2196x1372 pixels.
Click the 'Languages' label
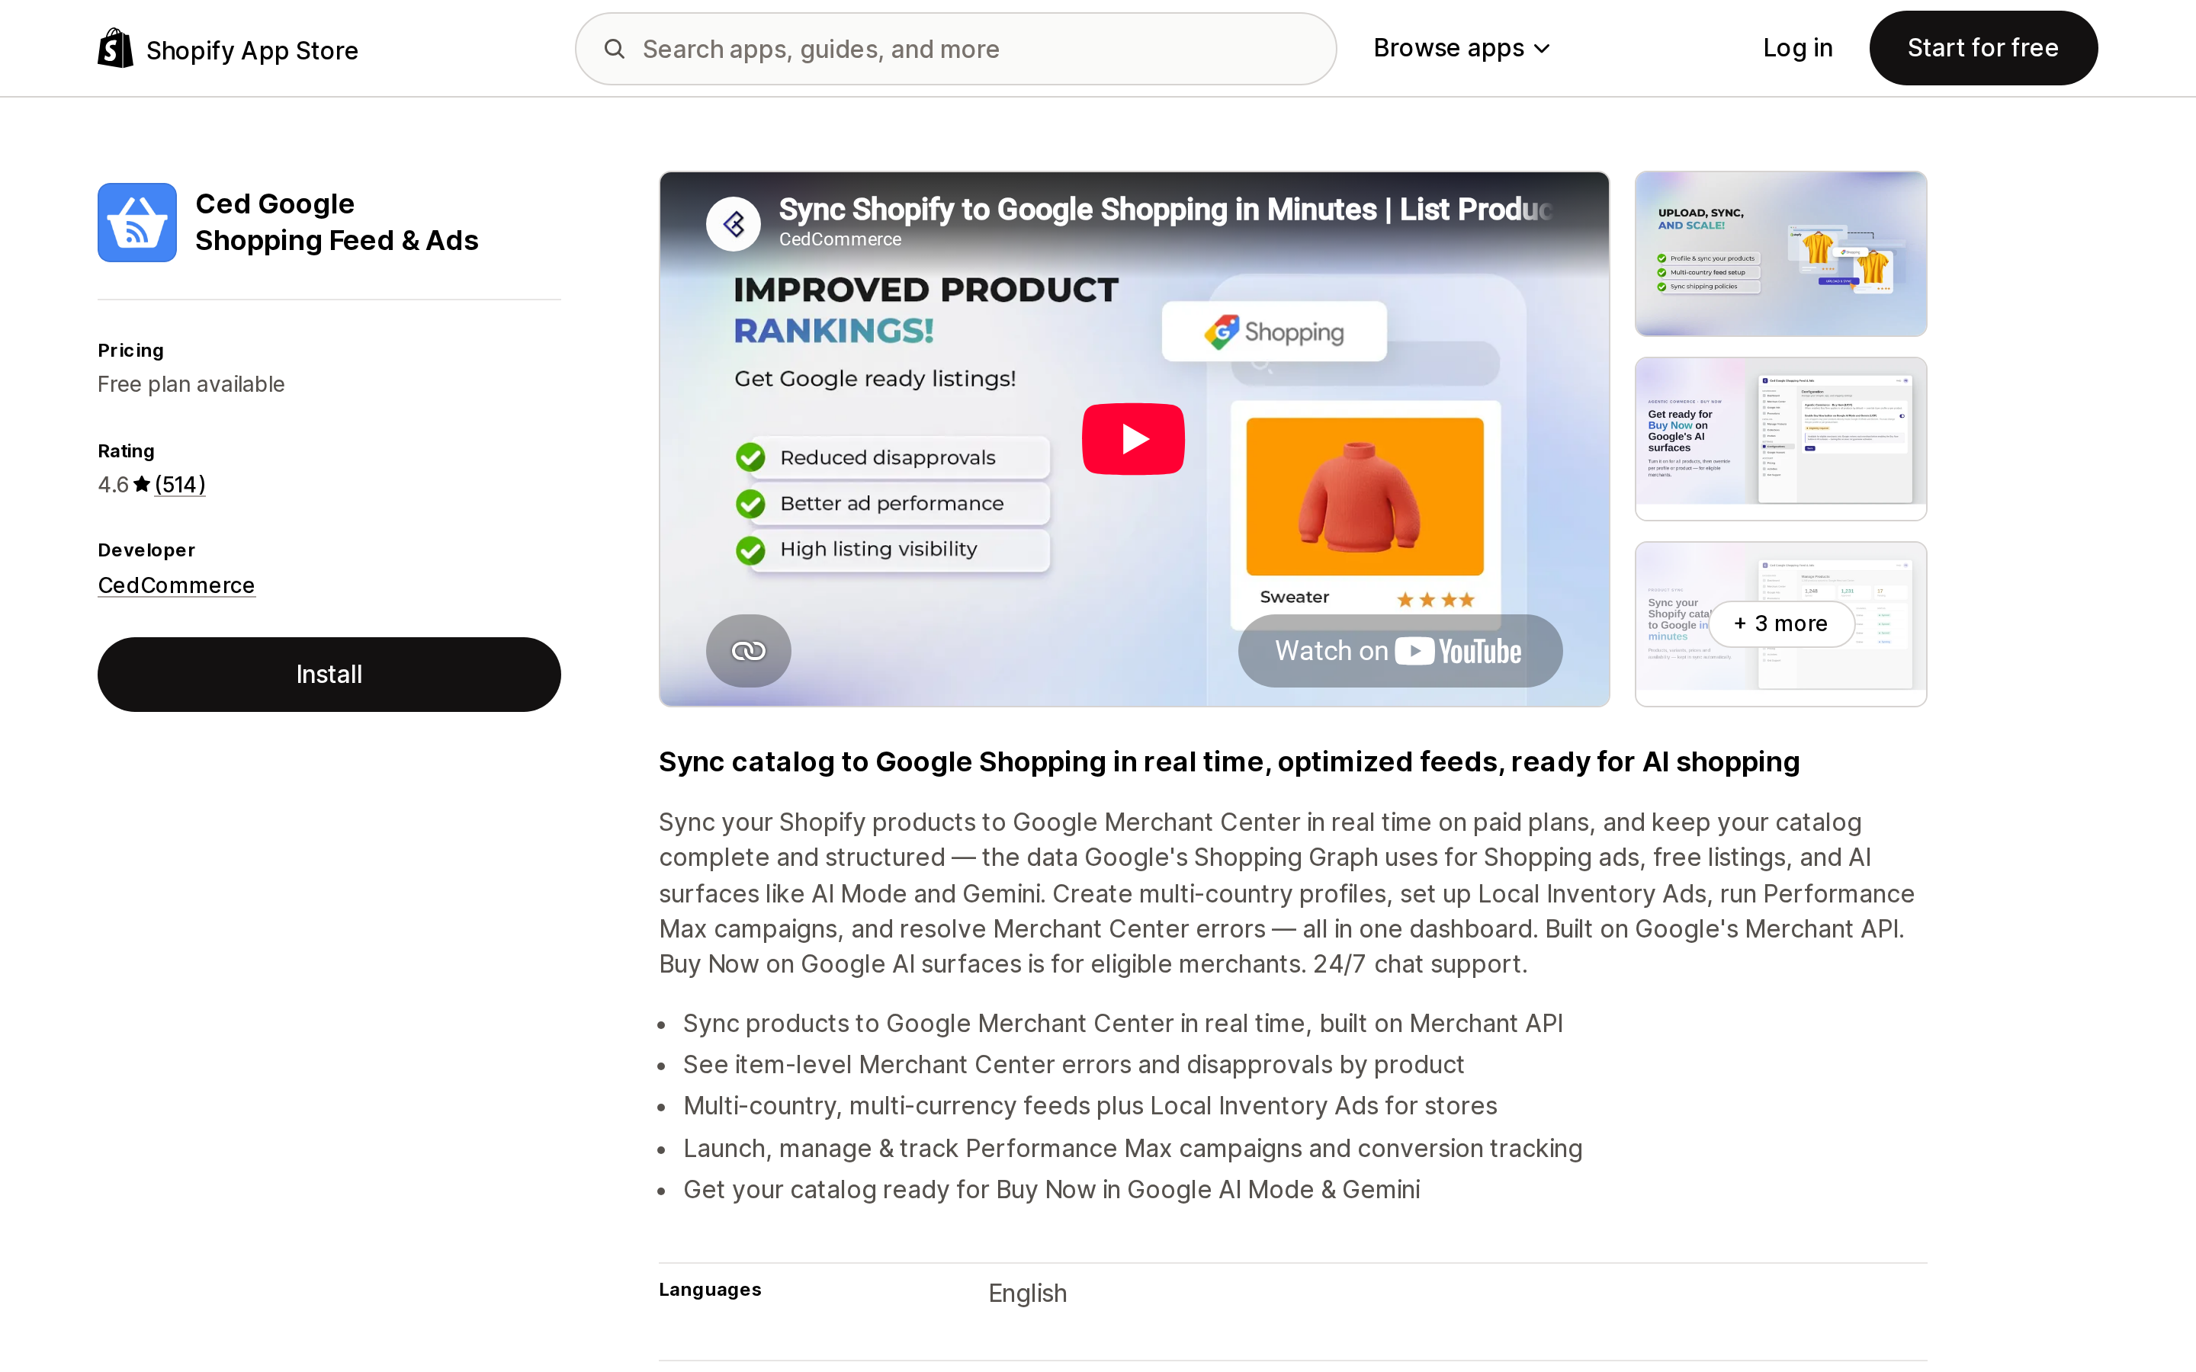click(710, 1290)
